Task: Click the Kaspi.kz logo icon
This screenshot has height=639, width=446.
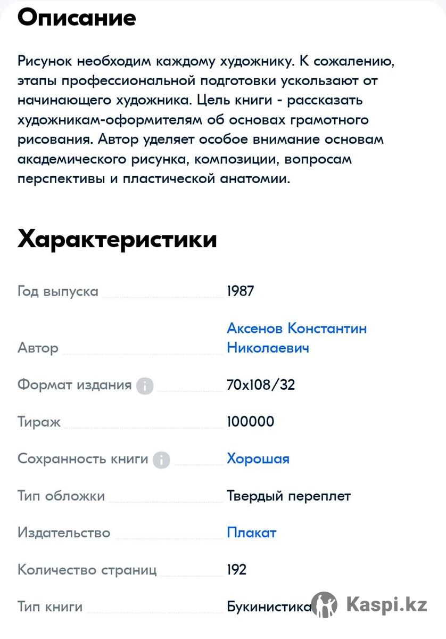Action: (x=324, y=605)
